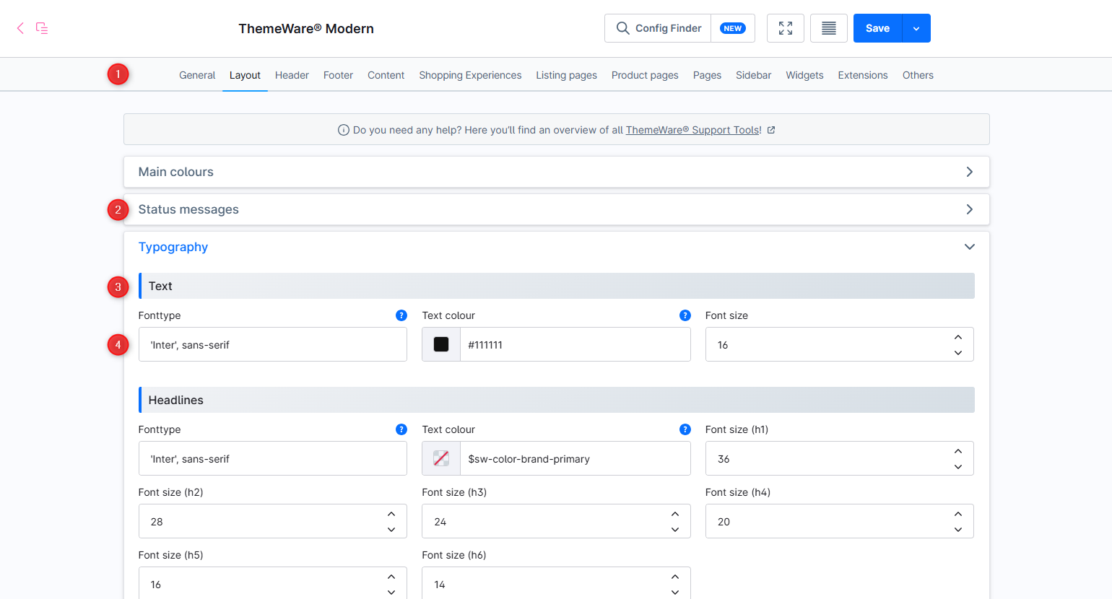The height and width of the screenshot is (599, 1112).
Task: Go to the Content tab
Action: coord(386,75)
